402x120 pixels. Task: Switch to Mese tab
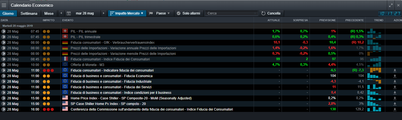tap(49, 13)
